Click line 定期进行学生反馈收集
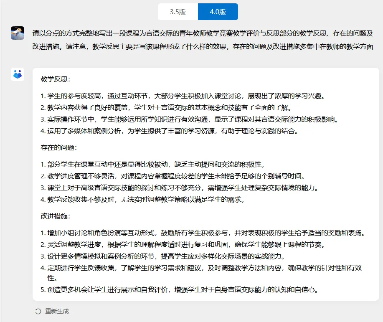Image resolution: width=383 pixels, height=322 pixels. click(201, 273)
